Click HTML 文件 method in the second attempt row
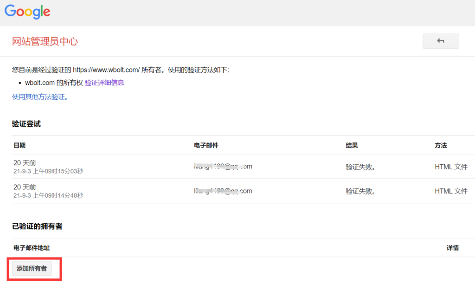475x290 pixels. pos(451,191)
